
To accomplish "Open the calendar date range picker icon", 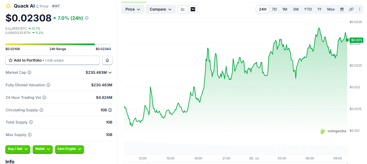I will (x=342, y=9).
